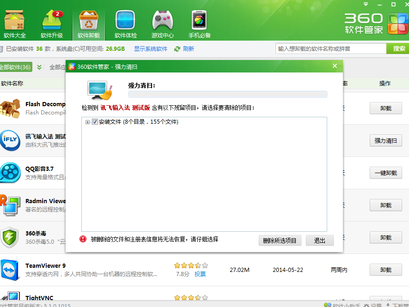The height and width of the screenshot is (307, 409).
Task: Click the TeamViewer 9 name text
Action: (45, 265)
